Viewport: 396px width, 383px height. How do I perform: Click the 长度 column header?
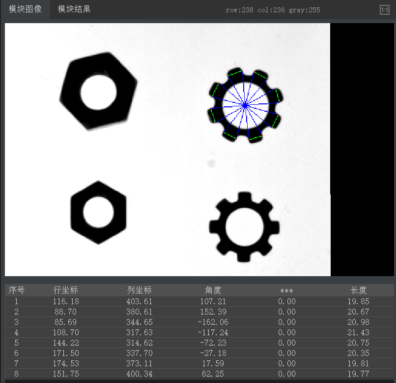(358, 290)
